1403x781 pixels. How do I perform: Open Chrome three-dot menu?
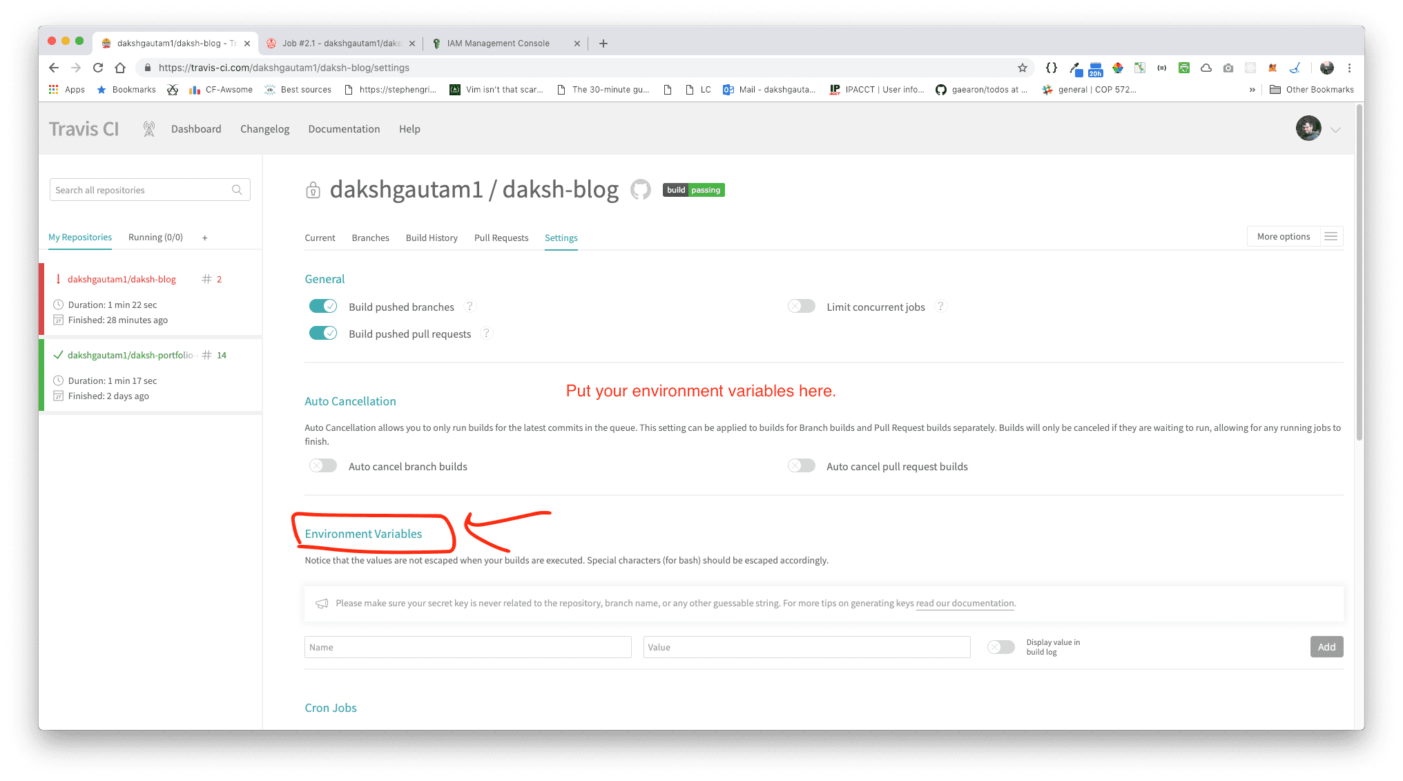1349,68
